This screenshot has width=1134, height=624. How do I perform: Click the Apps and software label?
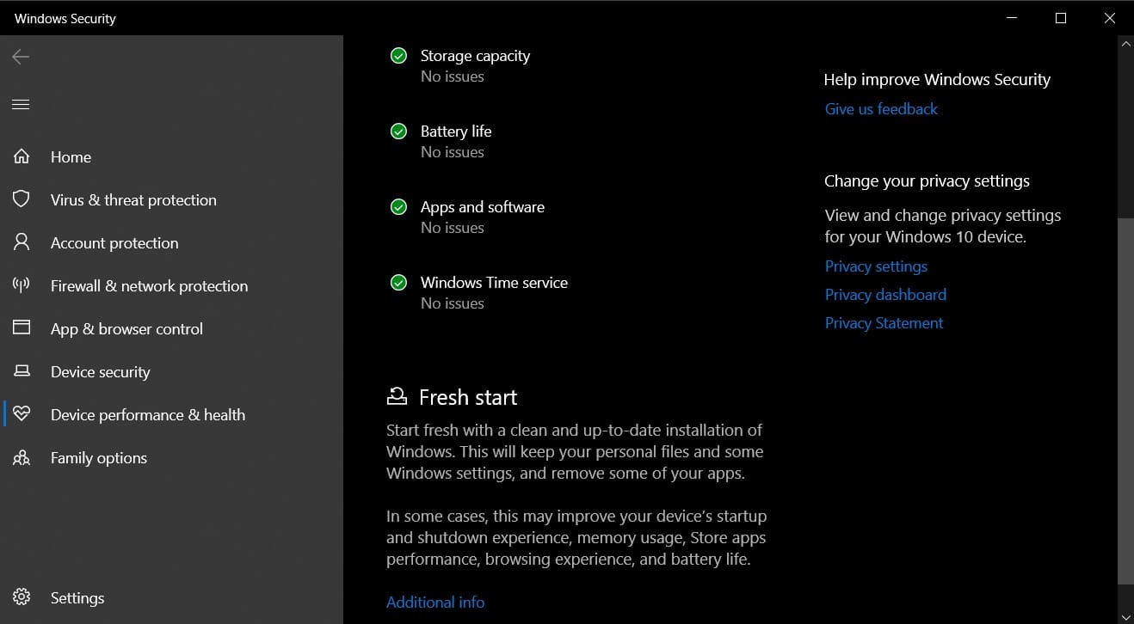pos(483,207)
